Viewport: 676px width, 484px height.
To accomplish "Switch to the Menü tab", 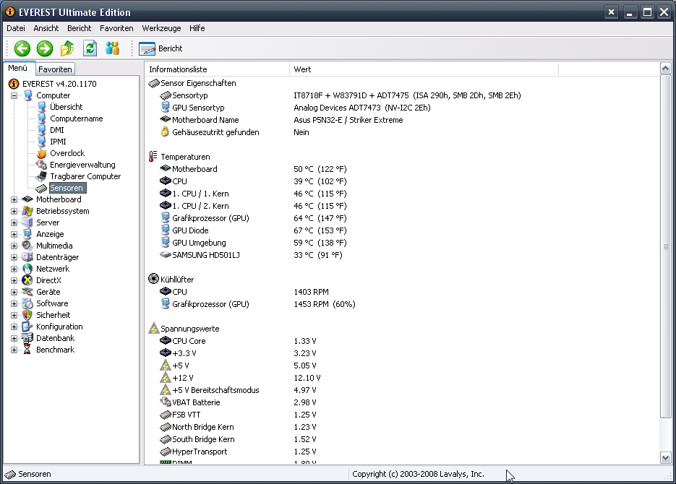I will [x=17, y=68].
